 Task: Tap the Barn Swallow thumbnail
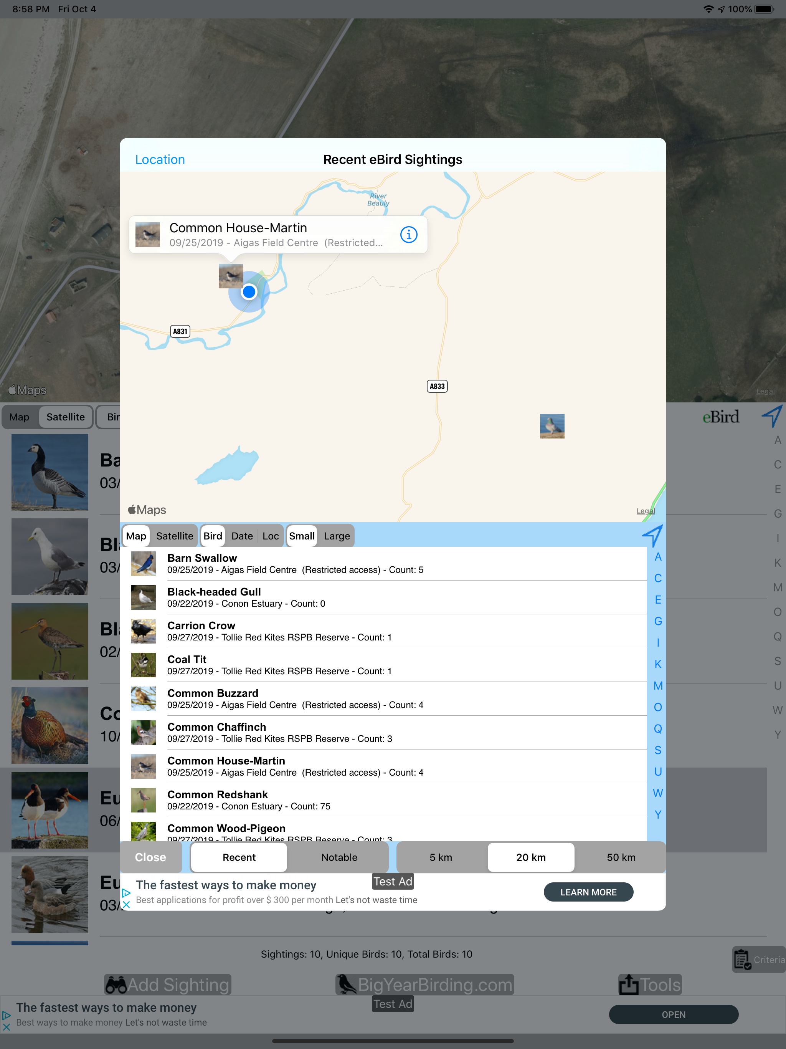[143, 563]
